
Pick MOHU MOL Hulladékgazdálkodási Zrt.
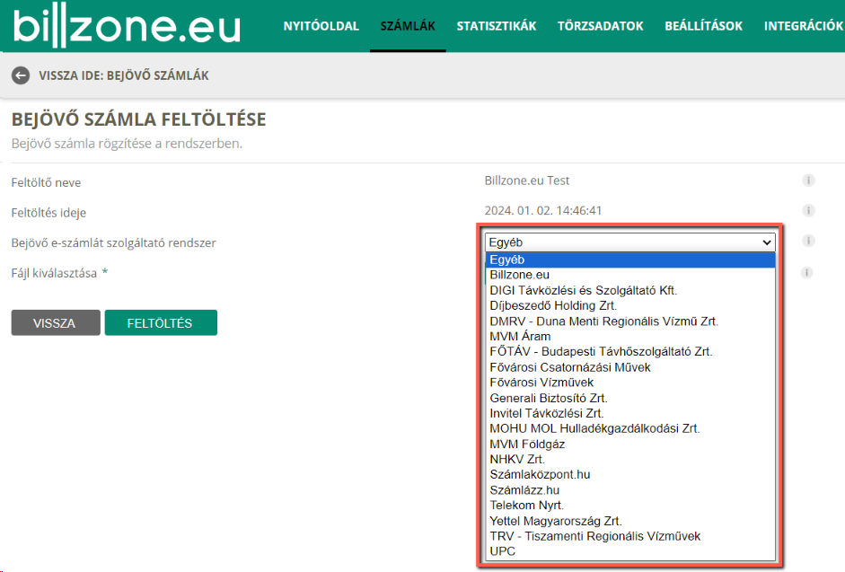coord(630,428)
